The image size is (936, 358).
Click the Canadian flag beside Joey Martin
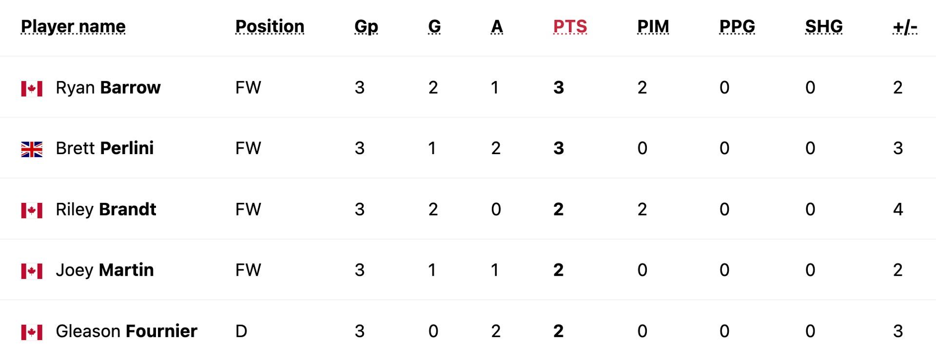click(x=32, y=271)
